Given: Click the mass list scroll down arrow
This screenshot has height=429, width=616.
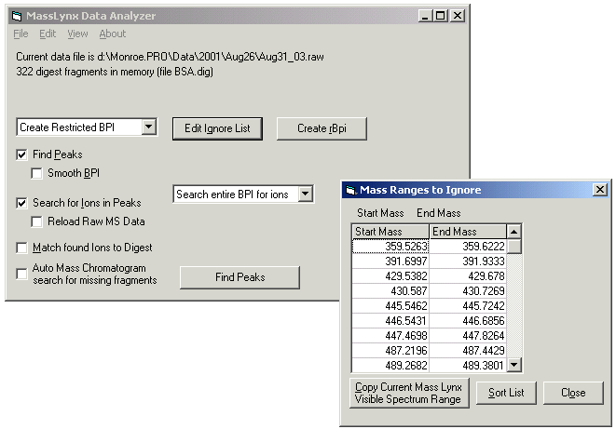Looking at the screenshot, I should point(513,365).
